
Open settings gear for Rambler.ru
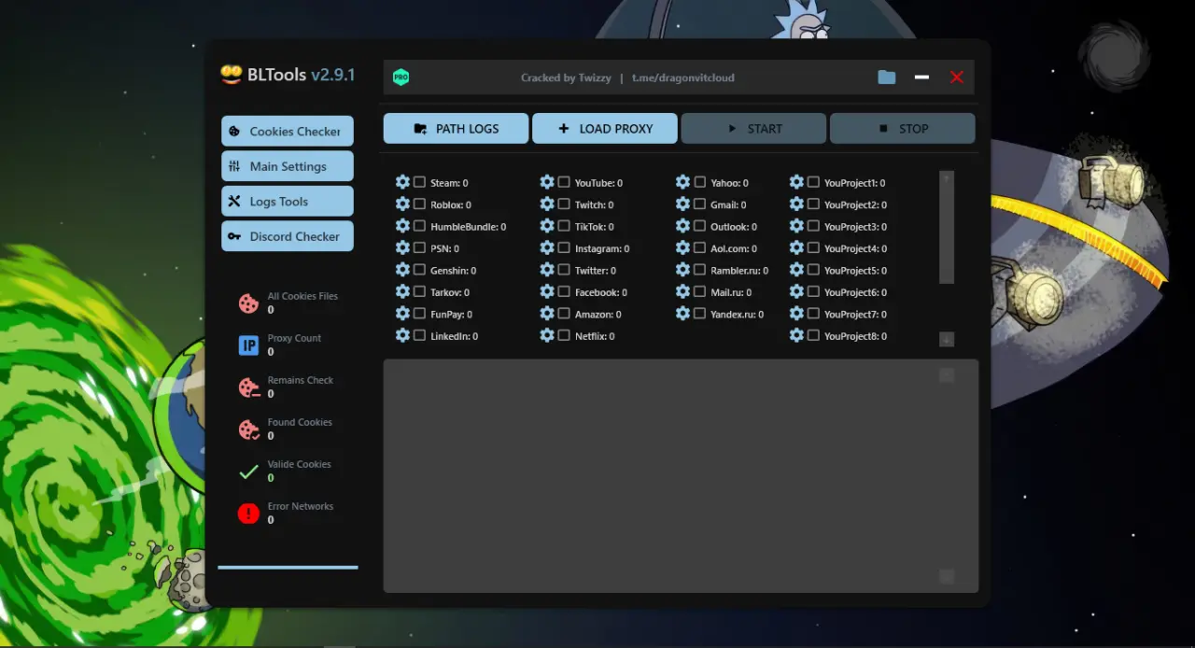click(682, 270)
